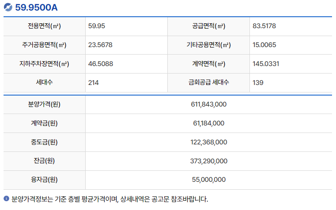Screen dimensions: 336x210
Task: Click the blue circular icon beside 59.9500A
Action: point(8,7)
